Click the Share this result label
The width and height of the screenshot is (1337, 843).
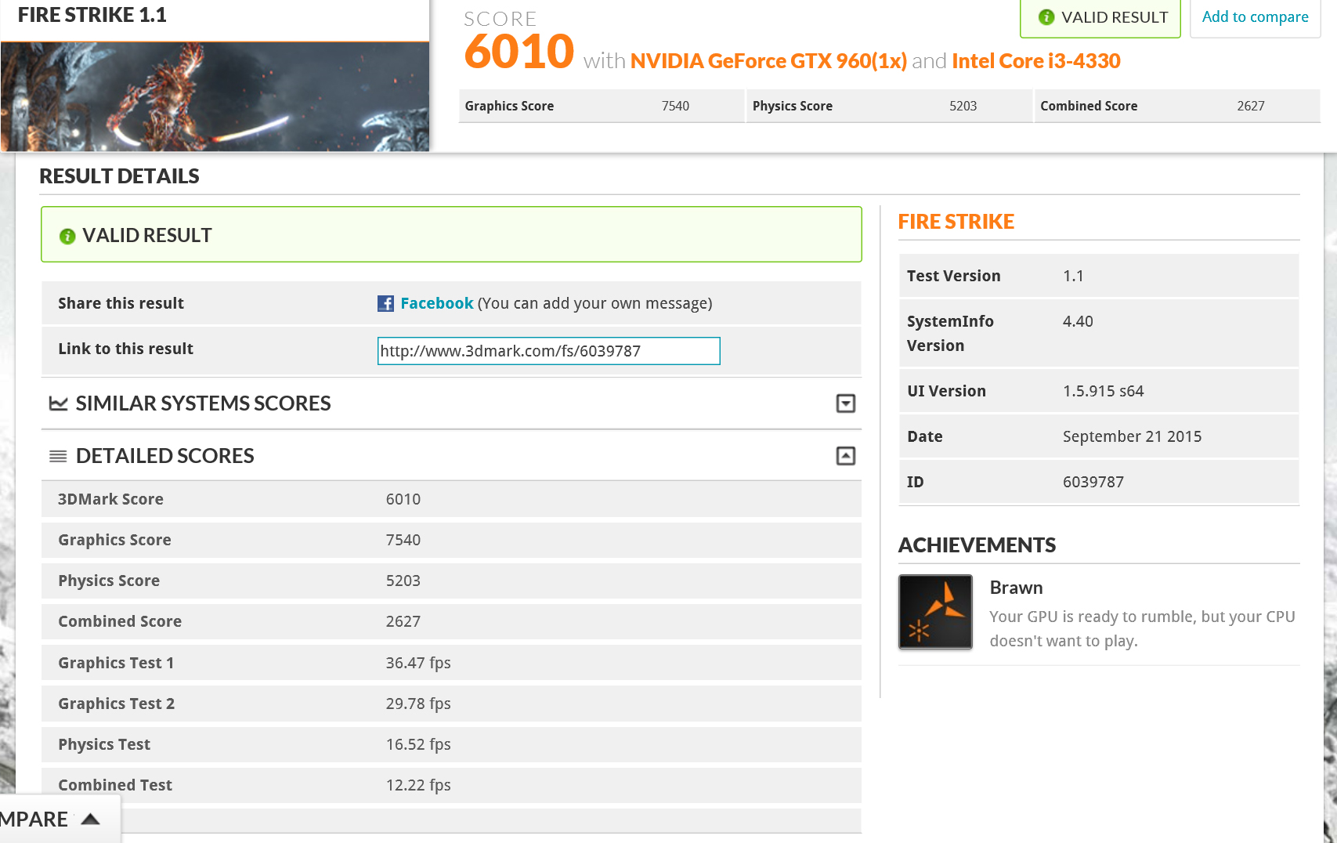121,303
